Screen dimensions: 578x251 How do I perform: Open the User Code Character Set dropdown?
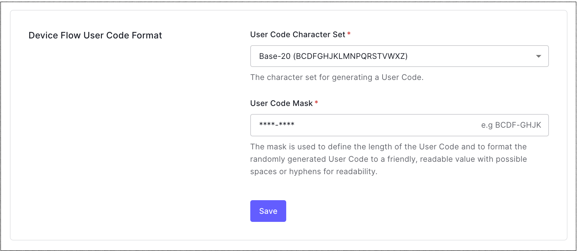pos(399,56)
